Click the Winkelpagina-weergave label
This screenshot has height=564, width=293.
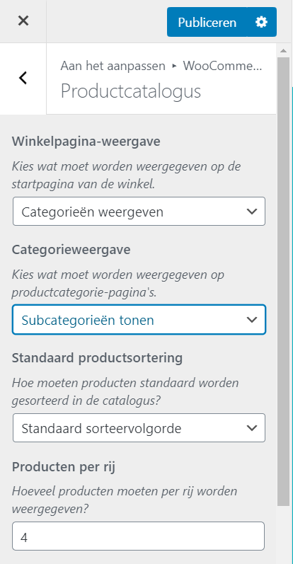coord(86,142)
